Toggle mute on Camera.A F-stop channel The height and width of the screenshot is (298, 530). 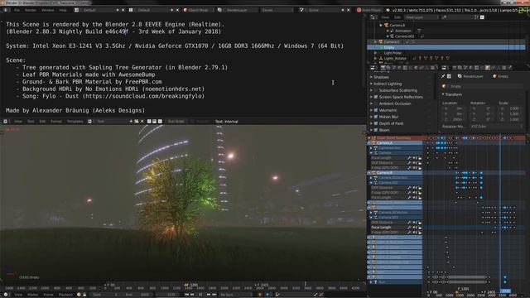click(x=415, y=167)
